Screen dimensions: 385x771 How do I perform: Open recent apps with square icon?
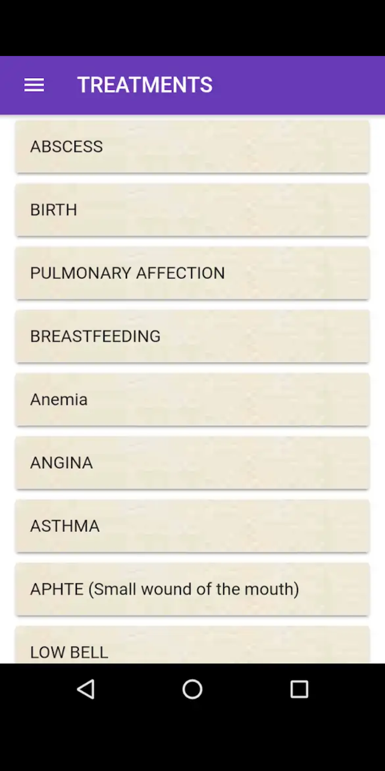click(x=299, y=689)
